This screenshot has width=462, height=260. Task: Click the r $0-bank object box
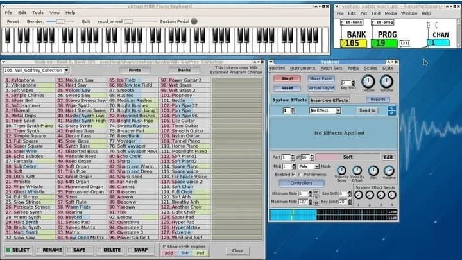[x=352, y=22]
